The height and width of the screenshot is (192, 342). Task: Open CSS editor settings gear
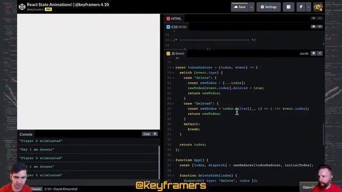pyautogui.click(x=314, y=27)
